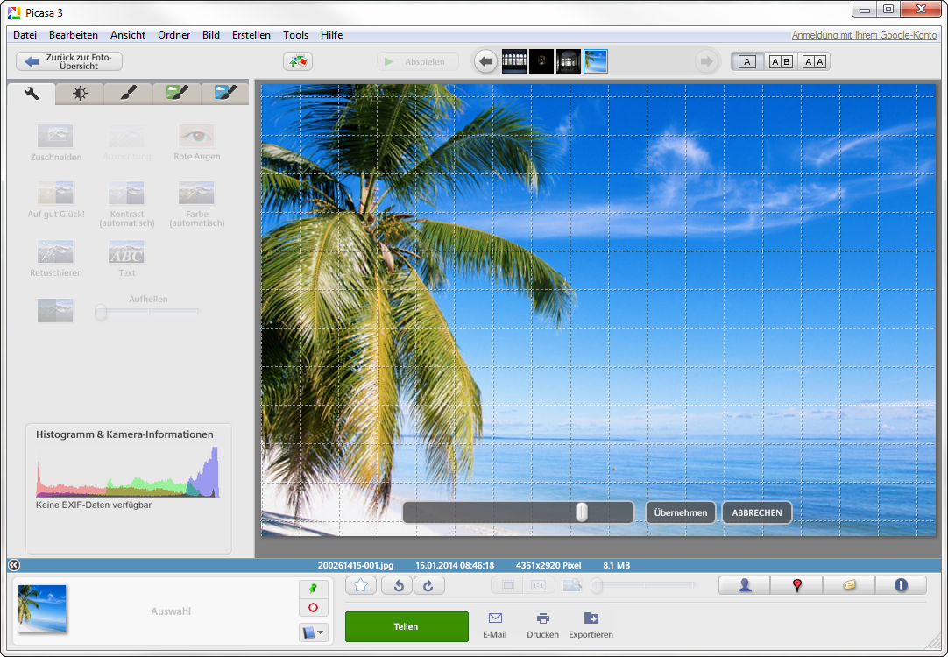This screenshot has width=948, height=657.
Task: Hold selection with the green pin button
Action: pyautogui.click(x=313, y=588)
